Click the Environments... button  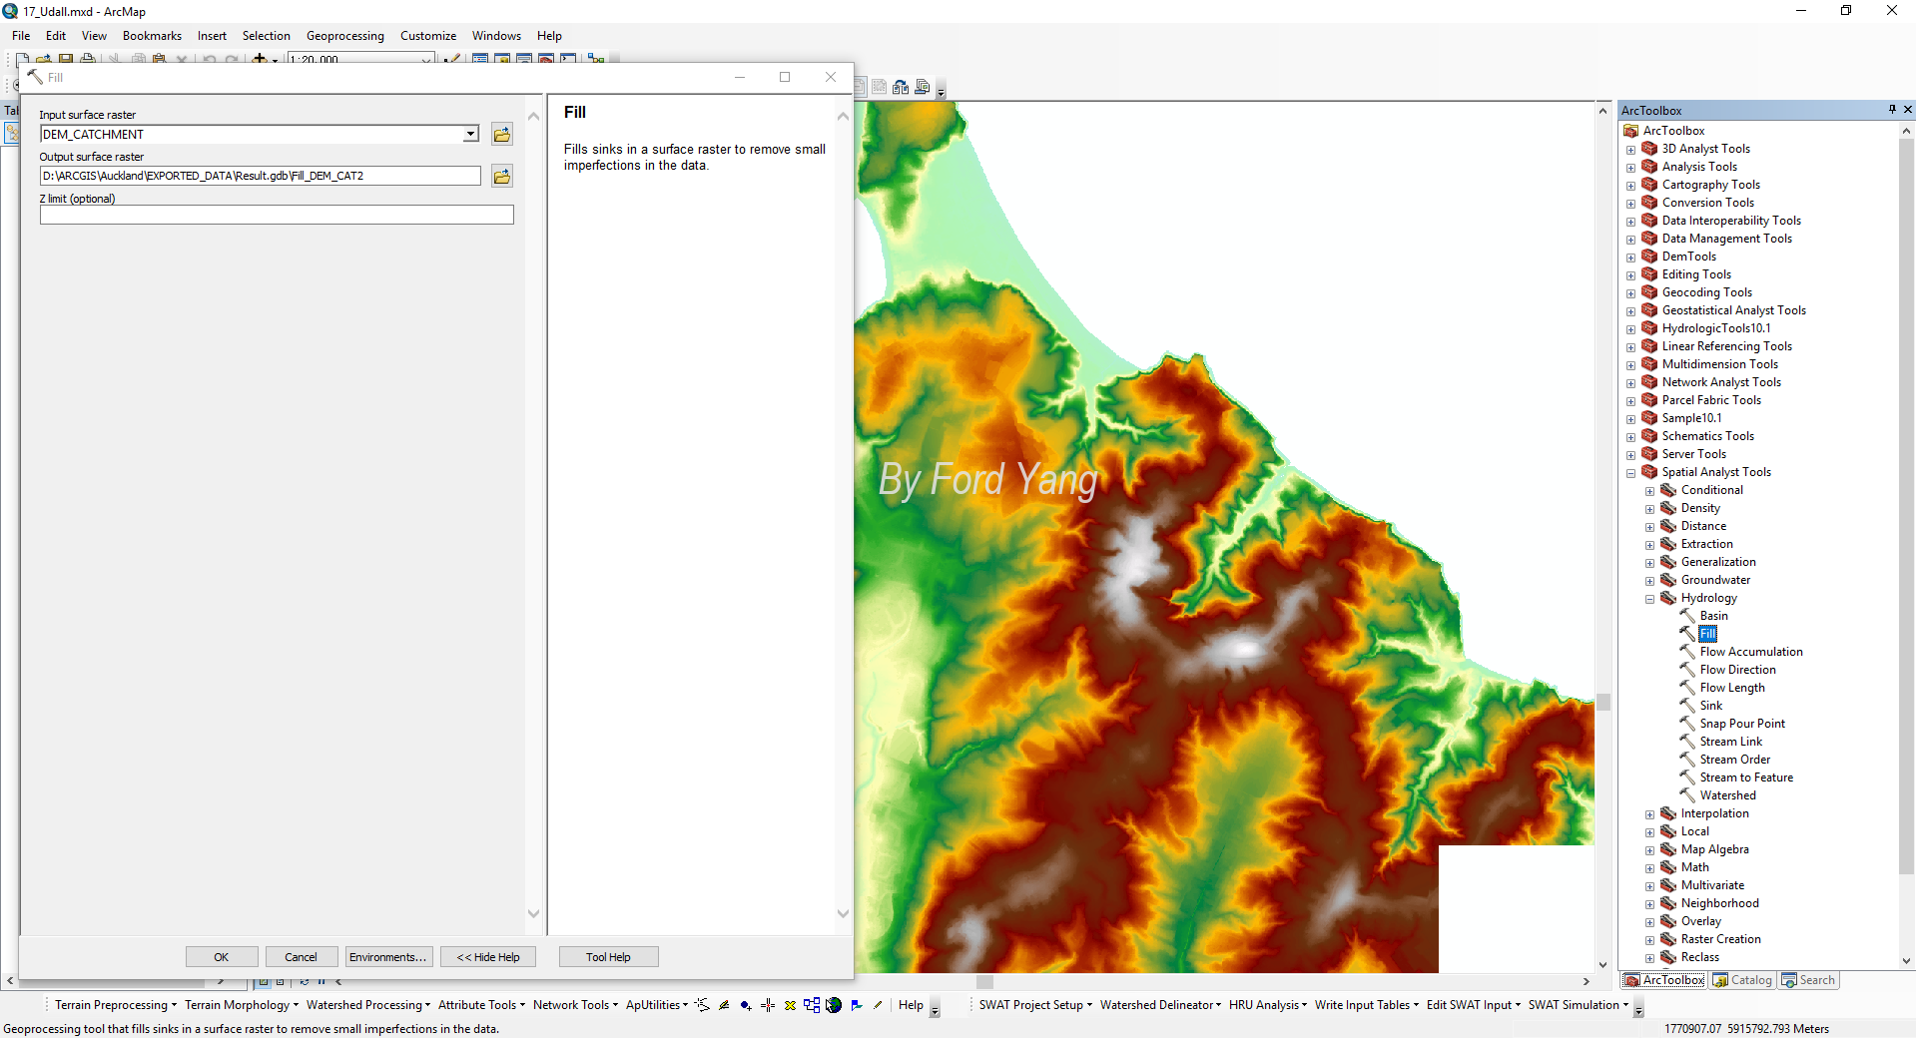pos(388,957)
